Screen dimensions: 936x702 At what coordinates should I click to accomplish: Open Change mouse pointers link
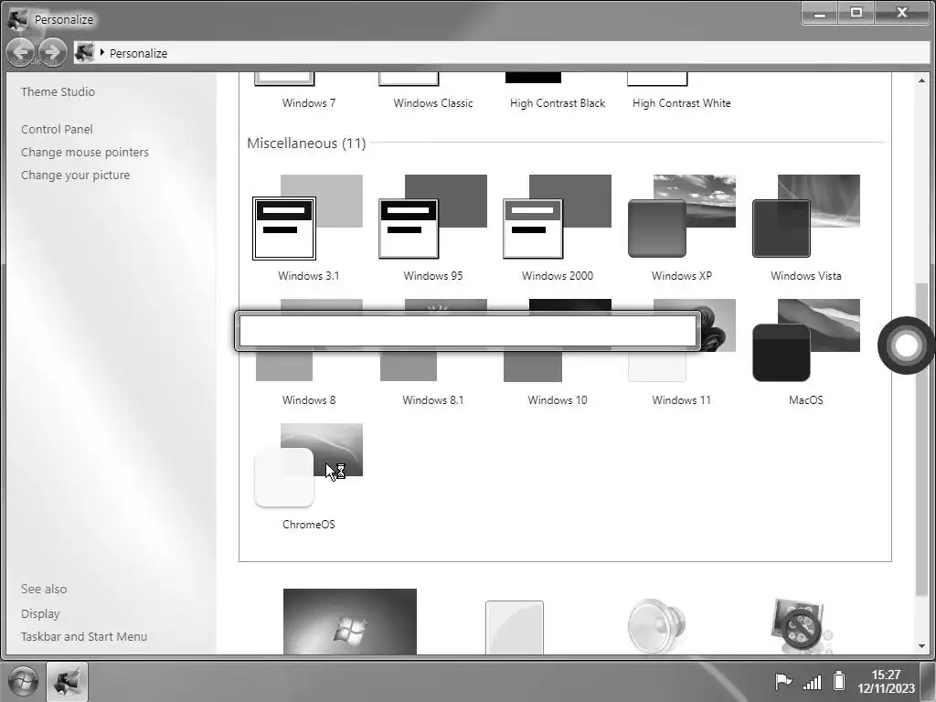tap(85, 153)
